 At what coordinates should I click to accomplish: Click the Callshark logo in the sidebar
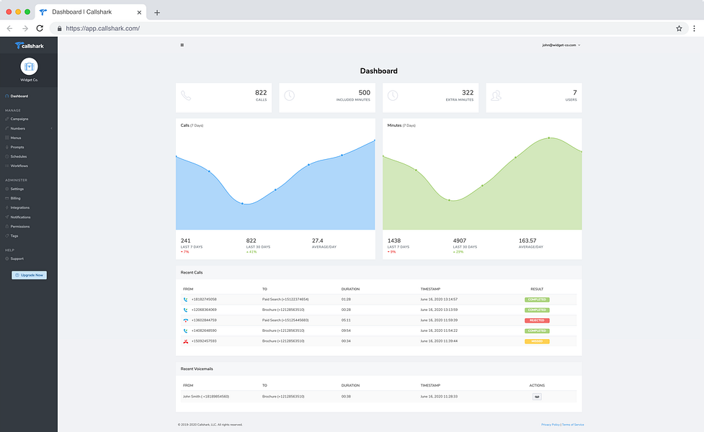pos(30,46)
